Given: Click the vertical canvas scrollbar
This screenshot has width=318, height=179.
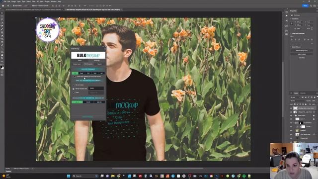Looking at the screenshot, I should coord(283,89).
